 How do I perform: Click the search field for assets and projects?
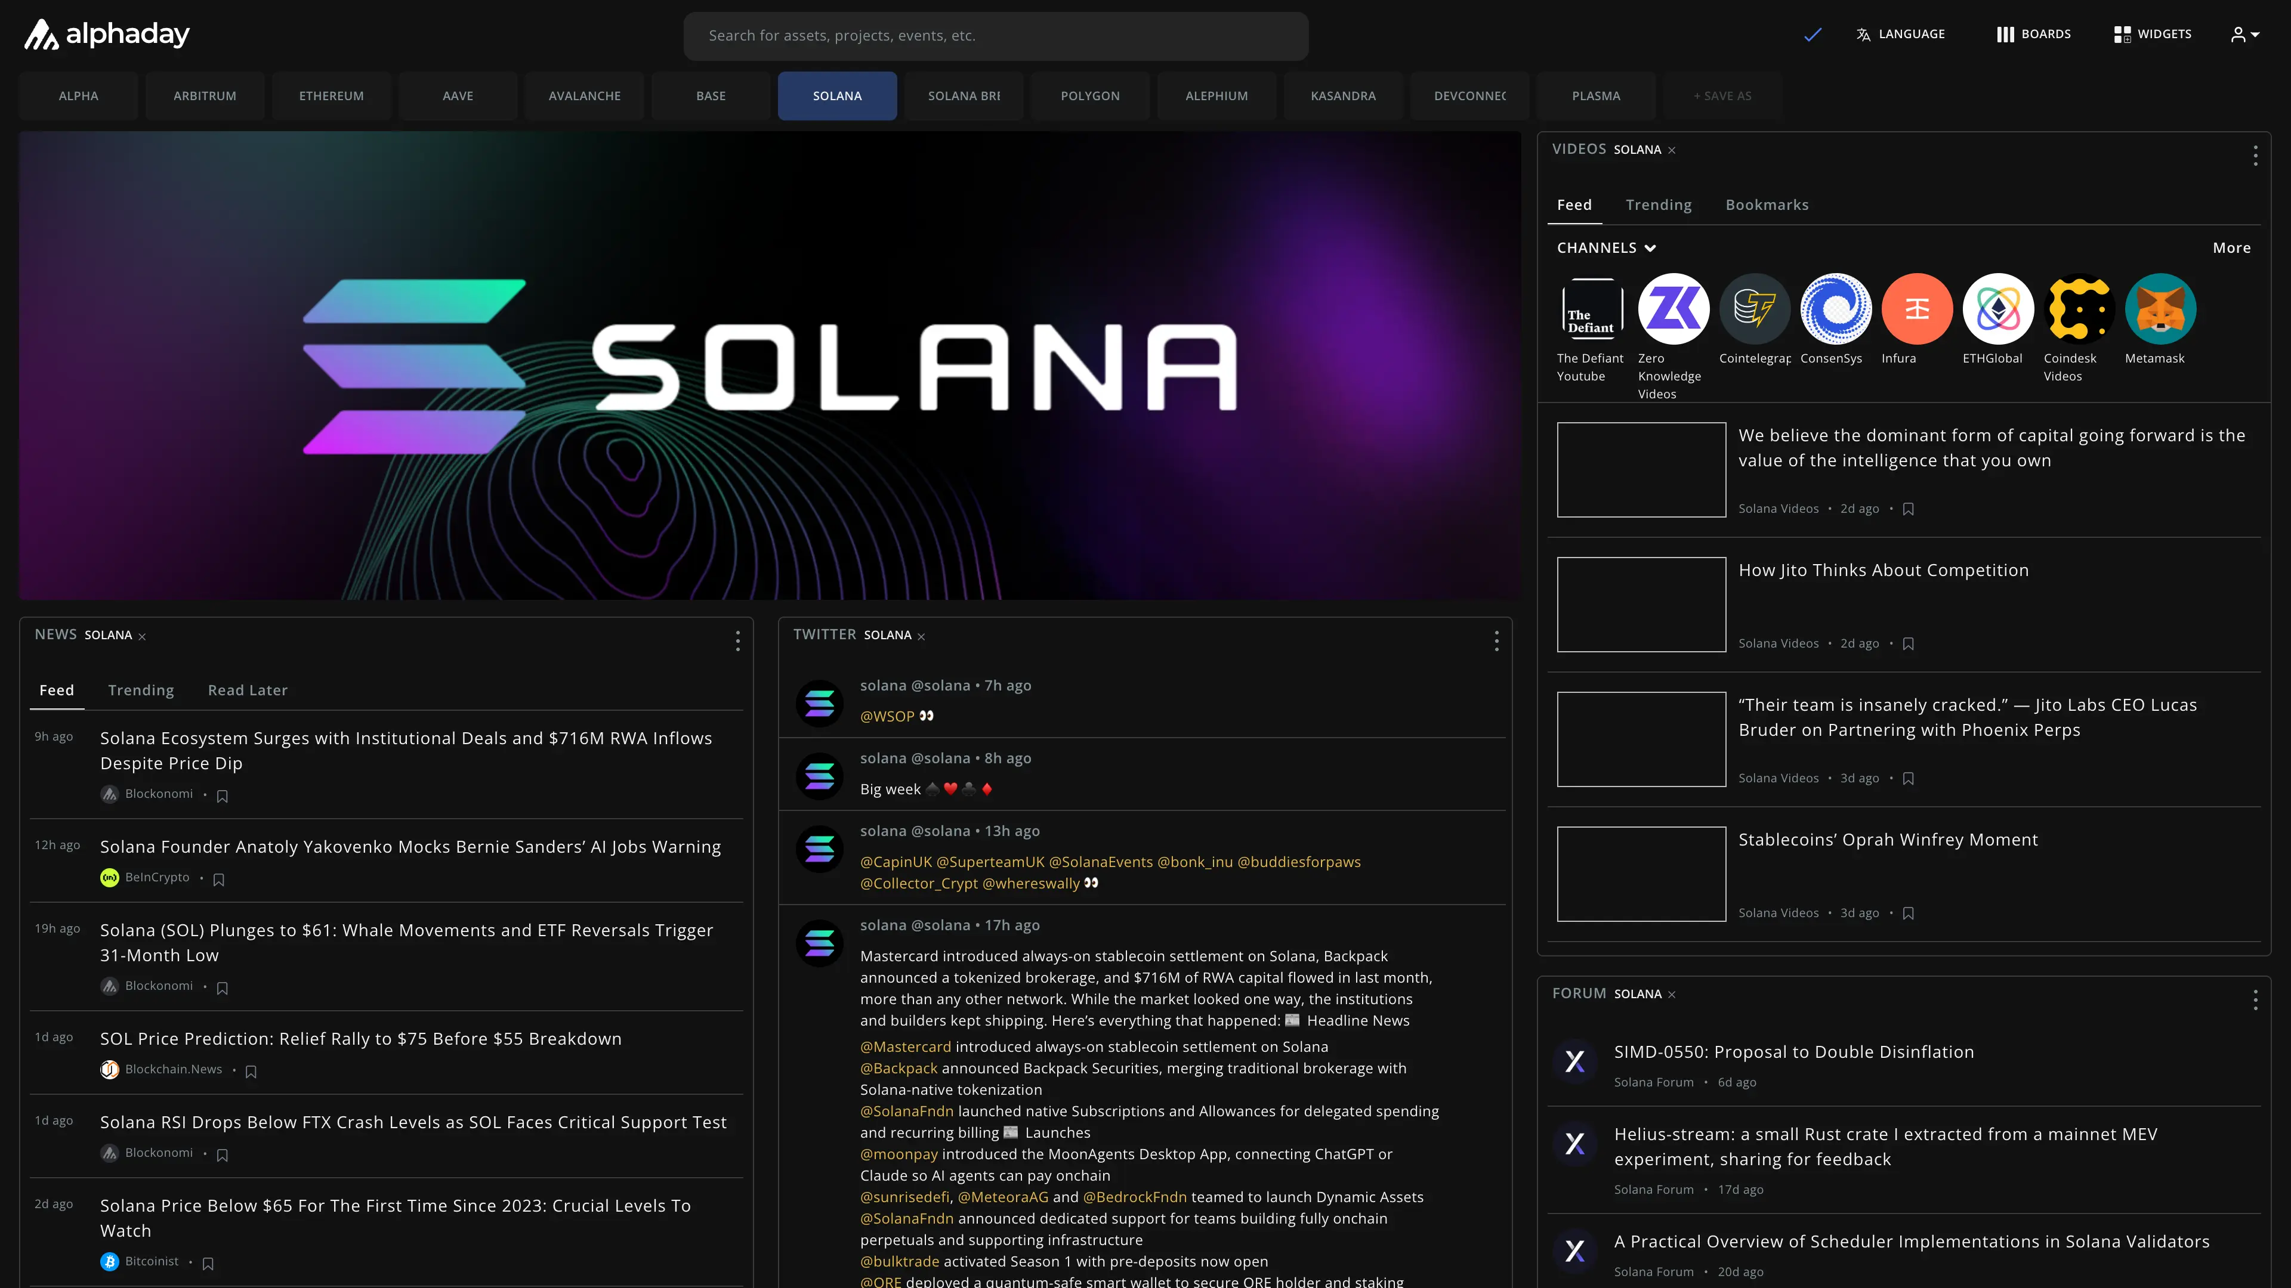click(995, 36)
